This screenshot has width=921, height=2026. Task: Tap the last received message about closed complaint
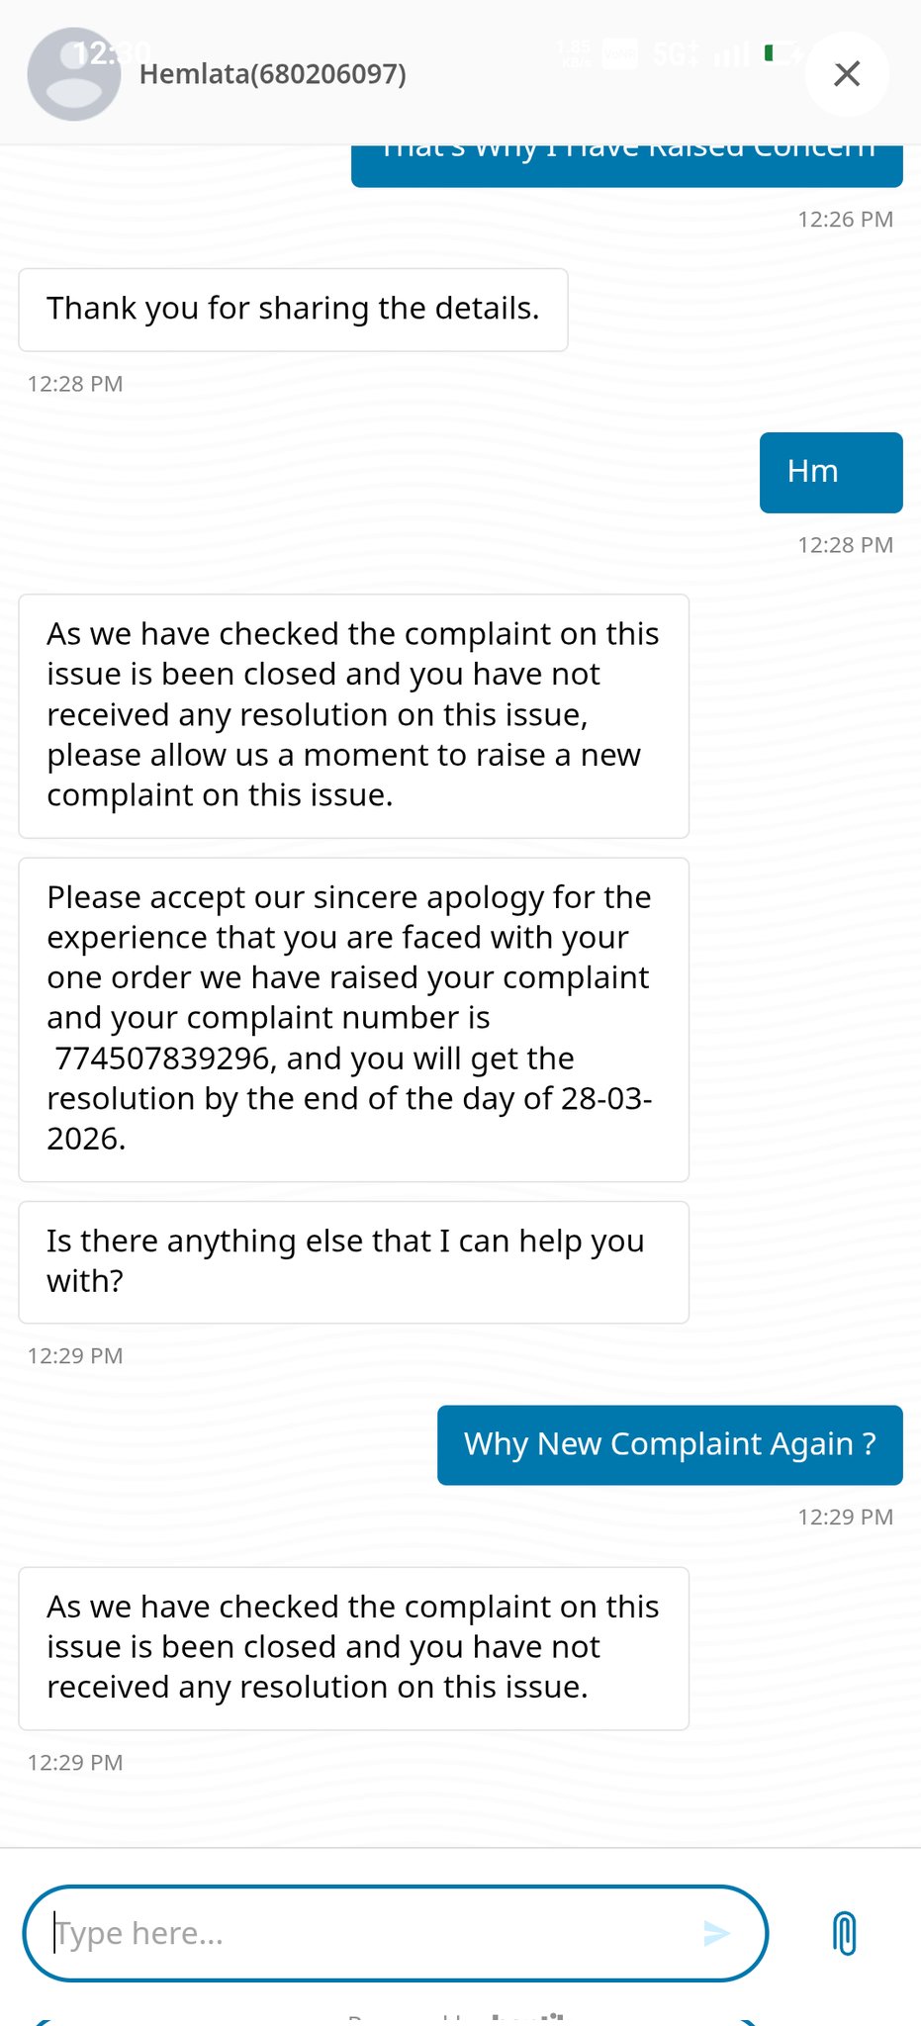(353, 1647)
